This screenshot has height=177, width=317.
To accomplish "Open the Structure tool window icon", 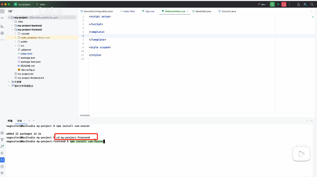I will click(2, 26).
